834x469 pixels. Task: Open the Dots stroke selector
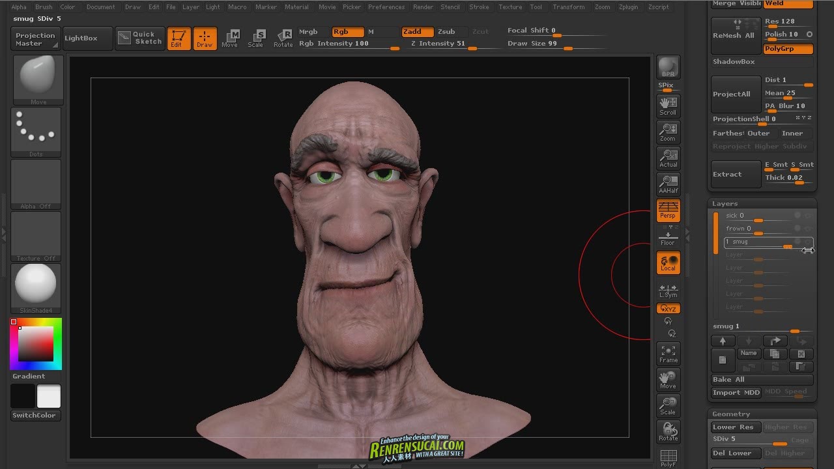[36, 132]
